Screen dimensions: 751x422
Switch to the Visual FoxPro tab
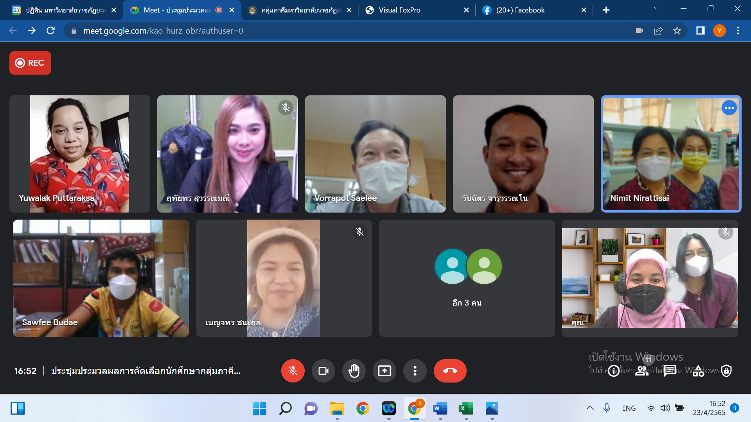(399, 10)
